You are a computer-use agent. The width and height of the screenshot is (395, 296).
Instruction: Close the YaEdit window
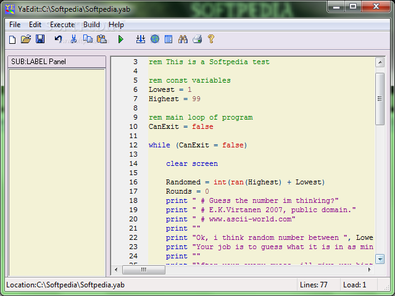[x=376, y=7]
